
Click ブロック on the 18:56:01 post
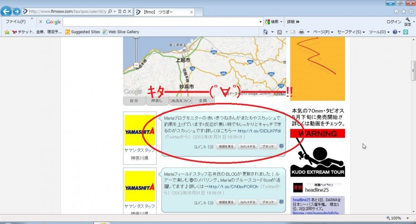(x=268, y=202)
